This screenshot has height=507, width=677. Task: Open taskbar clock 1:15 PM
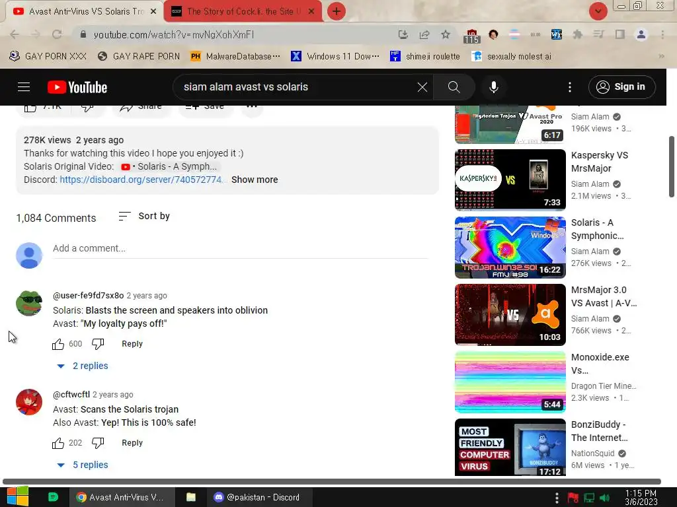(x=641, y=498)
